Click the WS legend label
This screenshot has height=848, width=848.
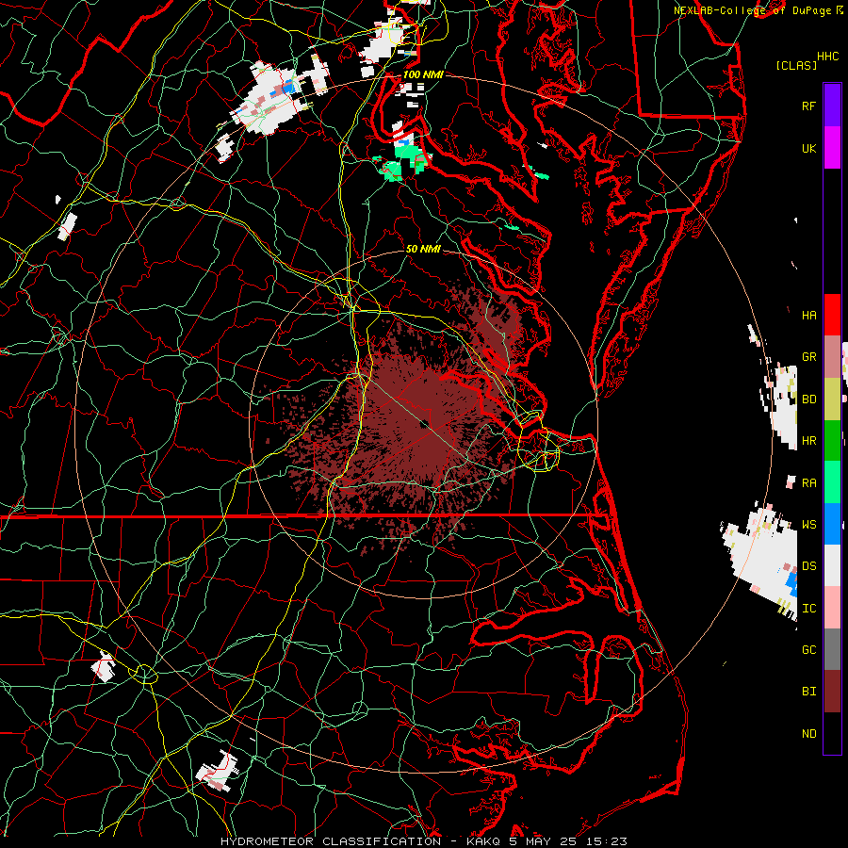(x=809, y=524)
